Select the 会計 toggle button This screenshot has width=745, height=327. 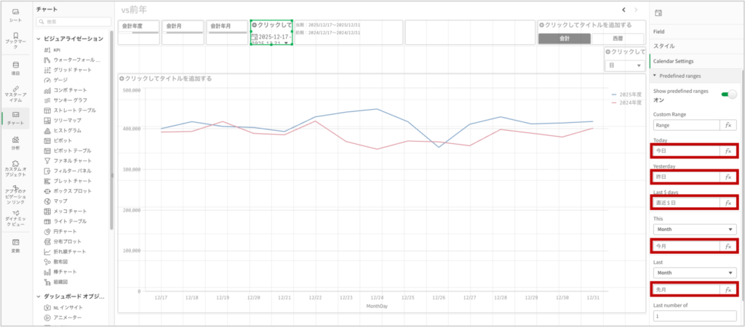point(564,39)
